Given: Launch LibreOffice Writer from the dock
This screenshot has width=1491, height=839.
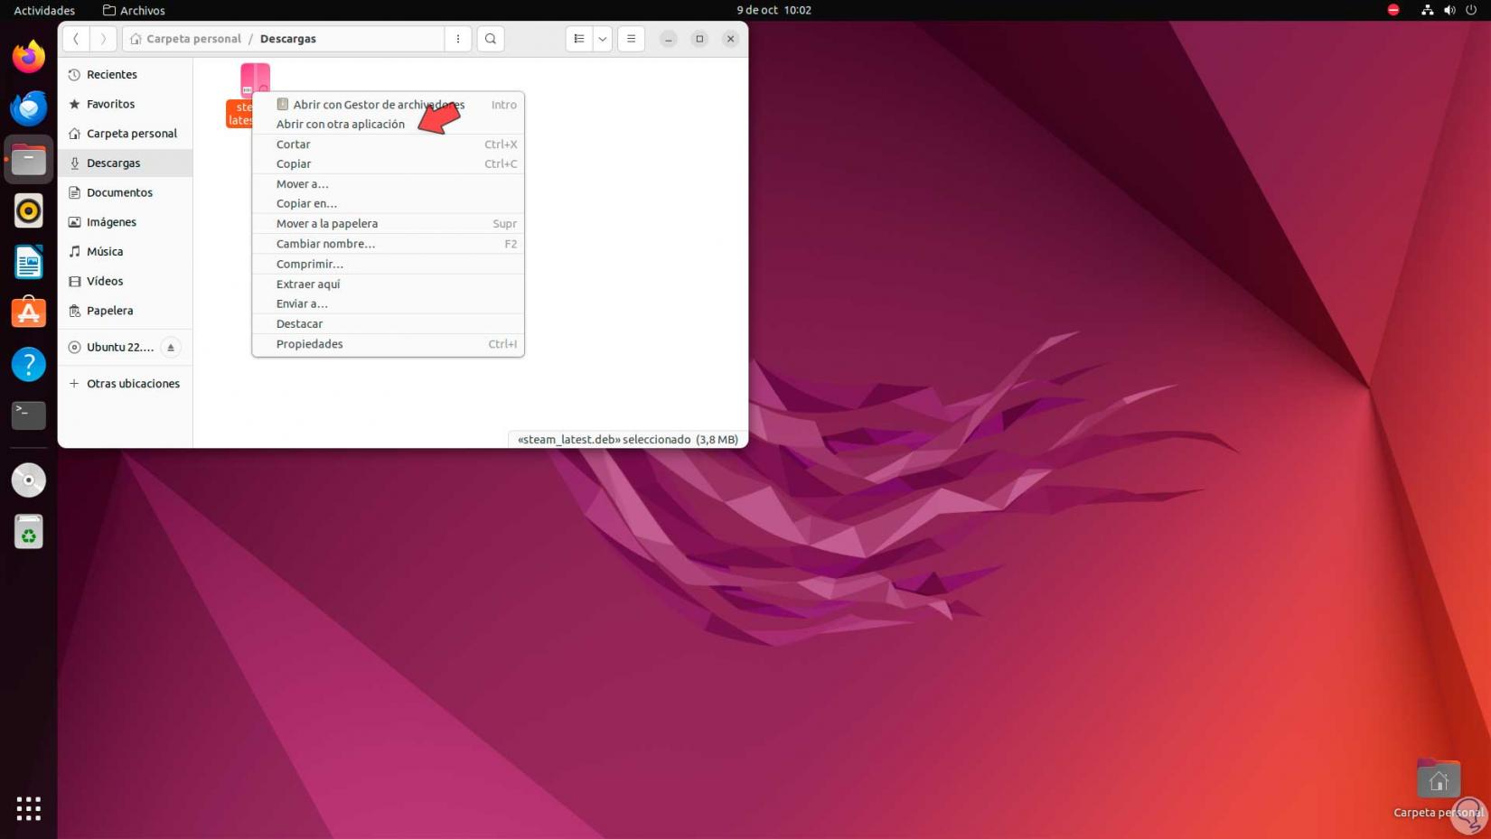Looking at the screenshot, I should click(28, 261).
